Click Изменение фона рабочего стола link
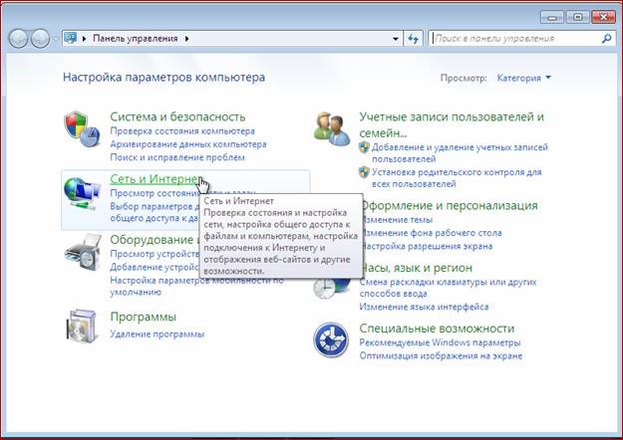The height and width of the screenshot is (440, 623). (433, 233)
